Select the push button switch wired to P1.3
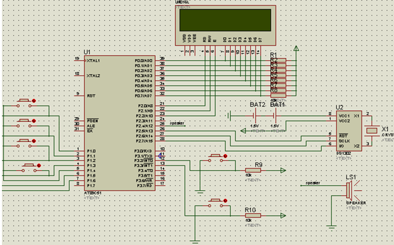Viewport: 394px width, 245px height. pyautogui.click(x=29, y=168)
